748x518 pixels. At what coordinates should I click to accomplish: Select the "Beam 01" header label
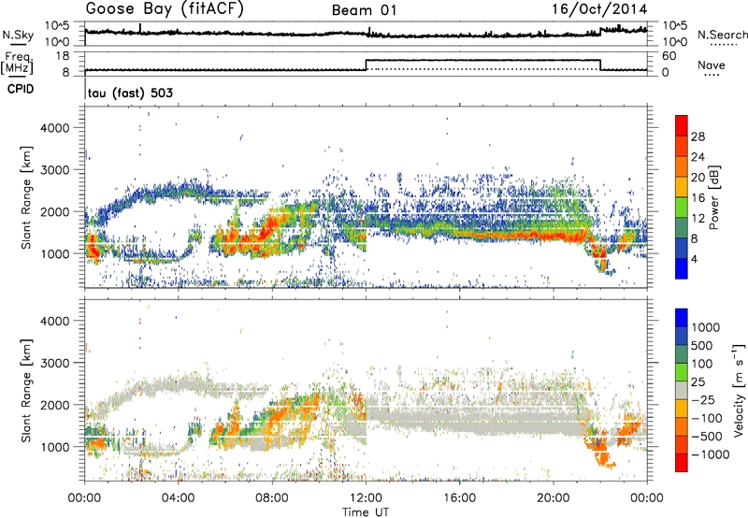364,10
